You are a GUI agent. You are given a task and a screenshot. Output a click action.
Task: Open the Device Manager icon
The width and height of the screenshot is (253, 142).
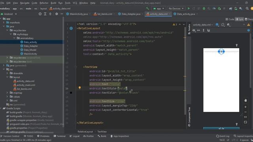(x=236, y=8)
